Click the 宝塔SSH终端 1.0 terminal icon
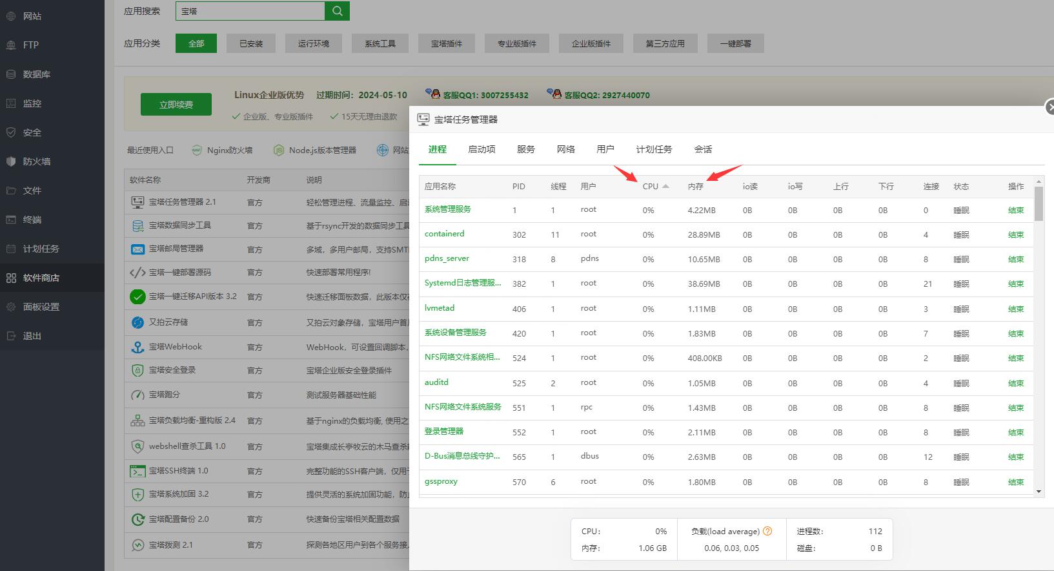Image resolution: width=1054 pixels, height=571 pixels. [137, 471]
